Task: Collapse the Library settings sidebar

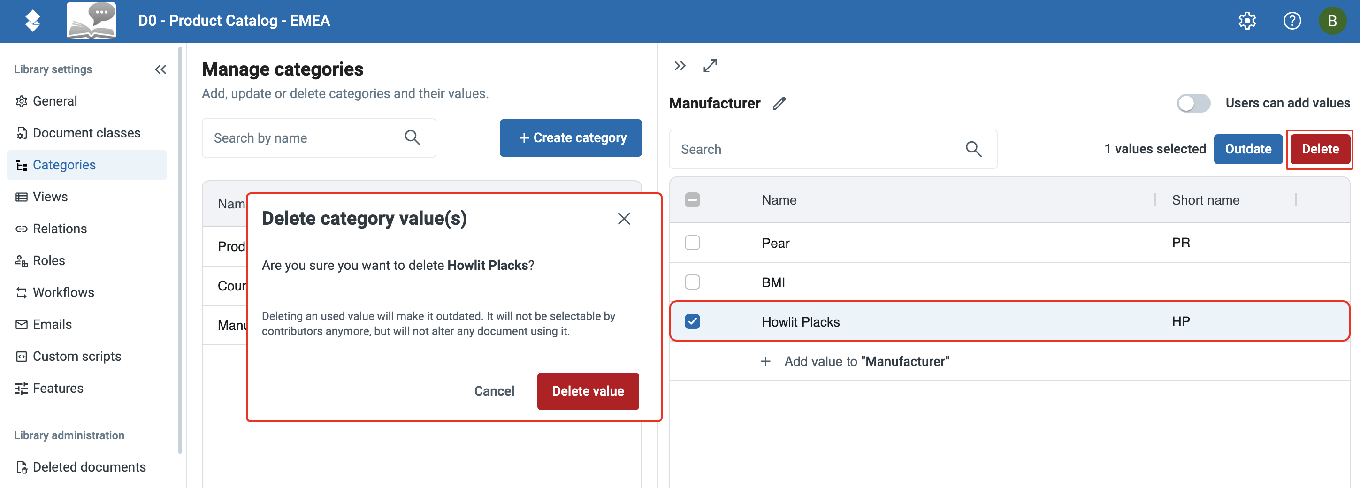Action: pyautogui.click(x=160, y=69)
